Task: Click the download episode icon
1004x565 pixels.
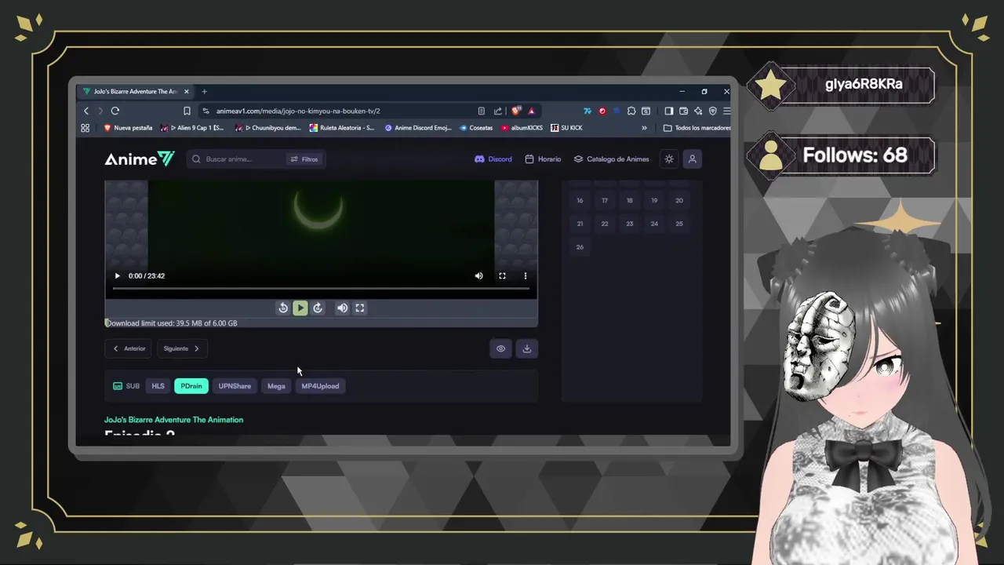Action: pyautogui.click(x=527, y=348)
